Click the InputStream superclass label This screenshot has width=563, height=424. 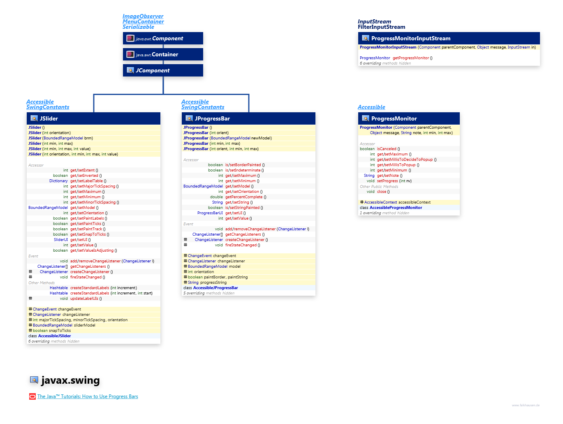374,22
